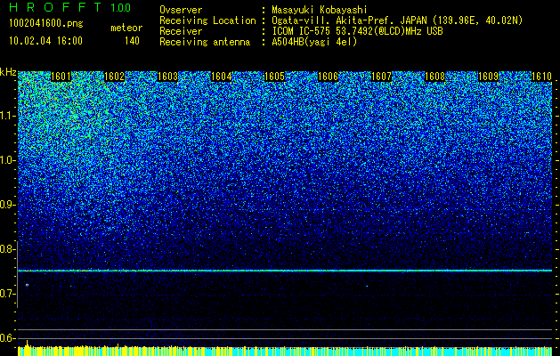
Task: Click the 0.6 kHz axis label
Action: point(7,338)
